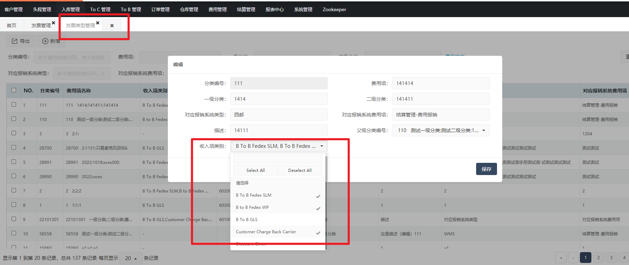The height and width of the screenshot is (265, 629).
Task: Click the 描述 field showing 14111
Action: (x=279, y=130)
